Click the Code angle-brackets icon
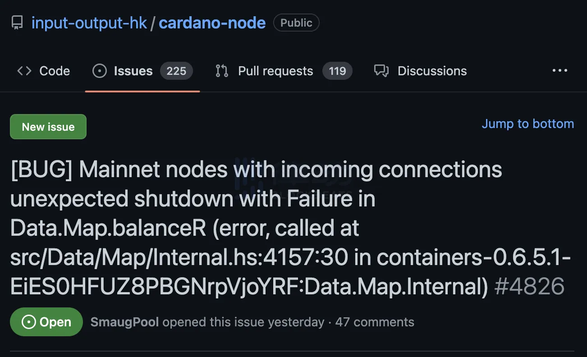Image resolution: width=587 pixels, height=357 pixels. (x=24, y=71)
